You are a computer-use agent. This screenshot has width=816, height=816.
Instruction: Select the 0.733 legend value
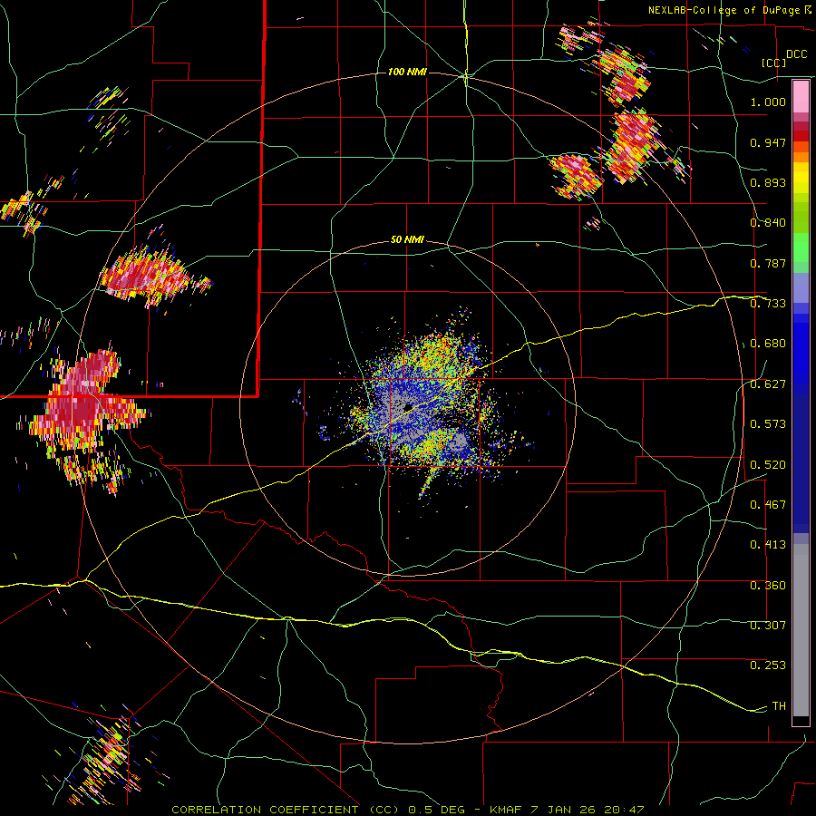[x=768, y=304]
